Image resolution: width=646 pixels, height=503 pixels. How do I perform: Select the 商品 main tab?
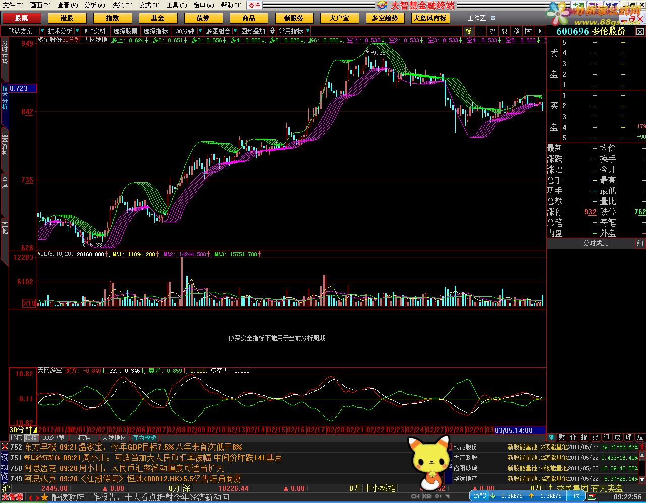[x=249, y=18]
